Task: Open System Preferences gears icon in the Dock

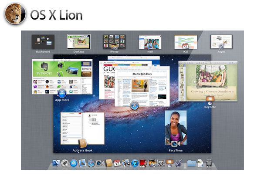Action: (x=161, y=163)
